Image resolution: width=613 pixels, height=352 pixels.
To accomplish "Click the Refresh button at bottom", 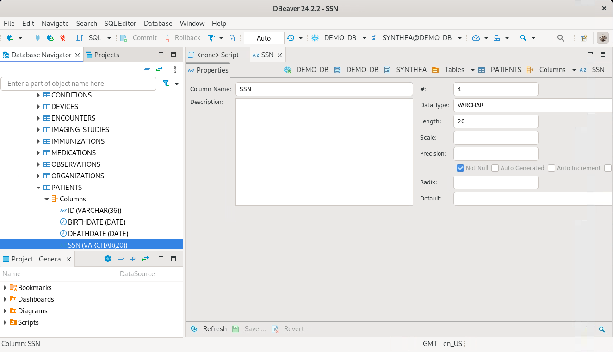I will (x=209, y=329).
